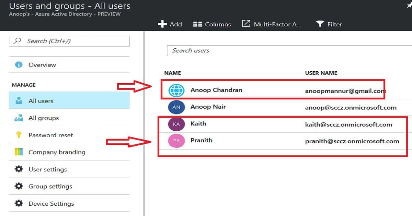Click the User settings gear icon

click(x=19, y=169)
